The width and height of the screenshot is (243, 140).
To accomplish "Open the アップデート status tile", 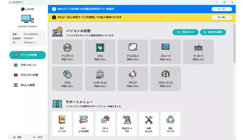I will point(67,52).
